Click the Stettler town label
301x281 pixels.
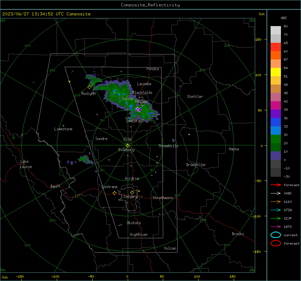[195, 97]
